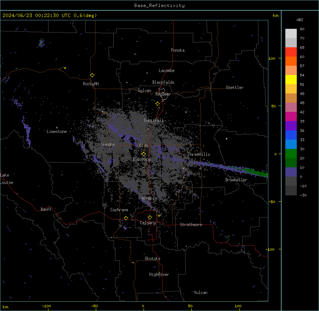Viewport: 319px width, 311px height.
Task: Click the Drumheller label
Action: coord(236,180)
